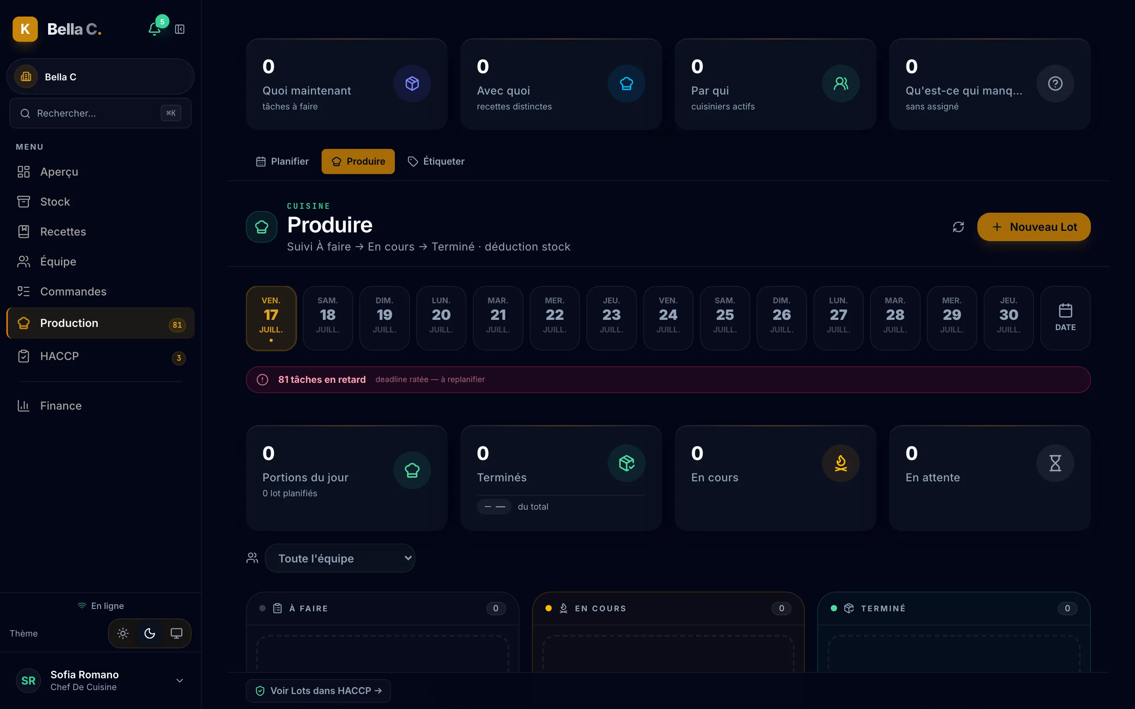Switch to Produire tab
This screenshot has height=709, width=1135.
tap(358, 161)
